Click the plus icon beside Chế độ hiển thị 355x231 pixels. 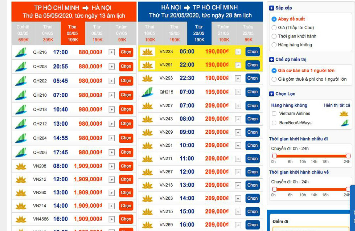click(x=272, y=60)
